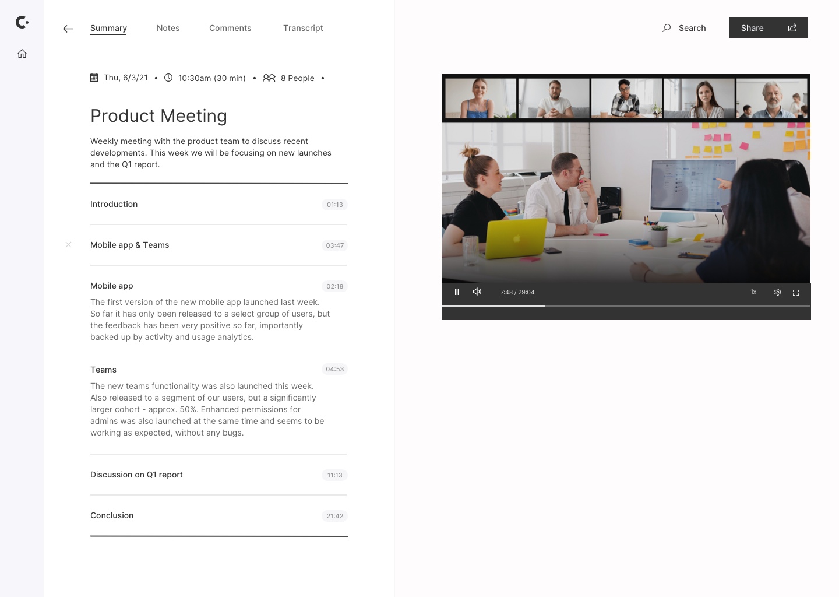Click the Product Meeting title
The height and width of the screenshot is (597, 839).
coord(158,115)
